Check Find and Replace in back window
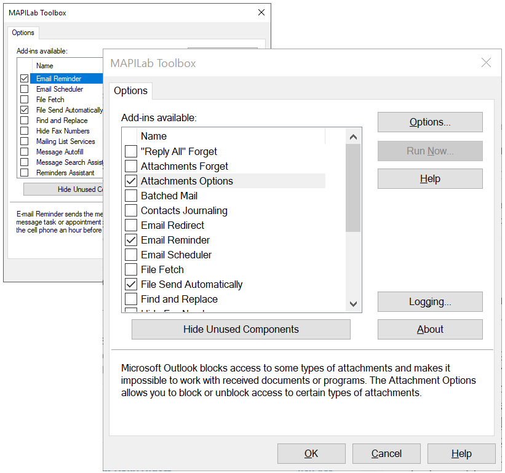This screenshot has height=473, width=505. pyautogui.click(x=24, y=121)
